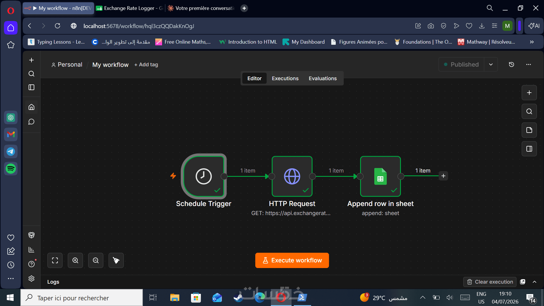Open workflow history
Viewport: 544px width, 306px height.
pos(511,65)
